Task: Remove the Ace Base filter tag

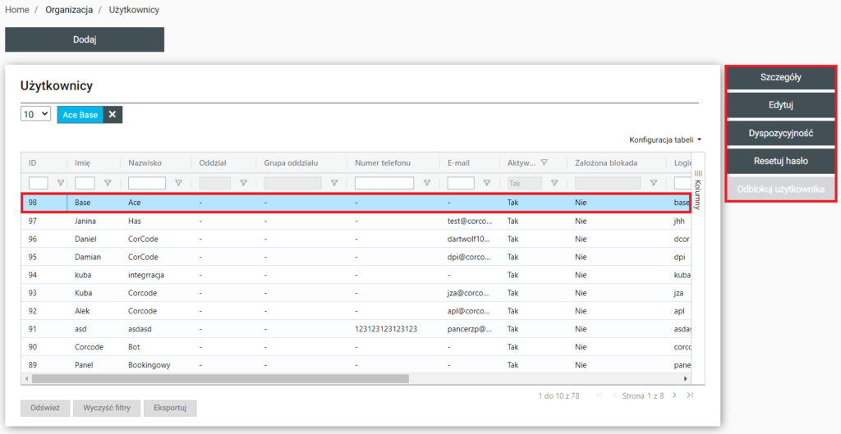Action: (113, 115)
